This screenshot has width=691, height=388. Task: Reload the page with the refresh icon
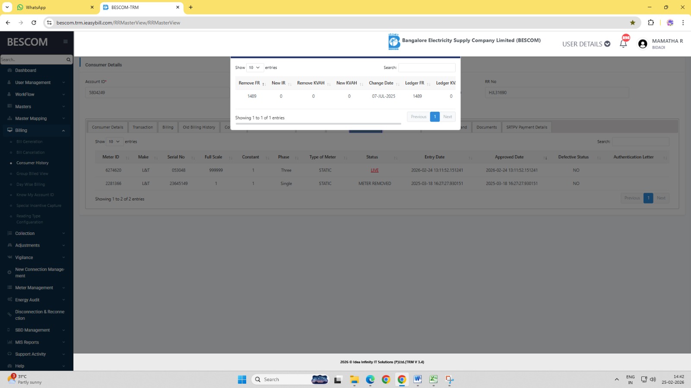coord(34,23)
